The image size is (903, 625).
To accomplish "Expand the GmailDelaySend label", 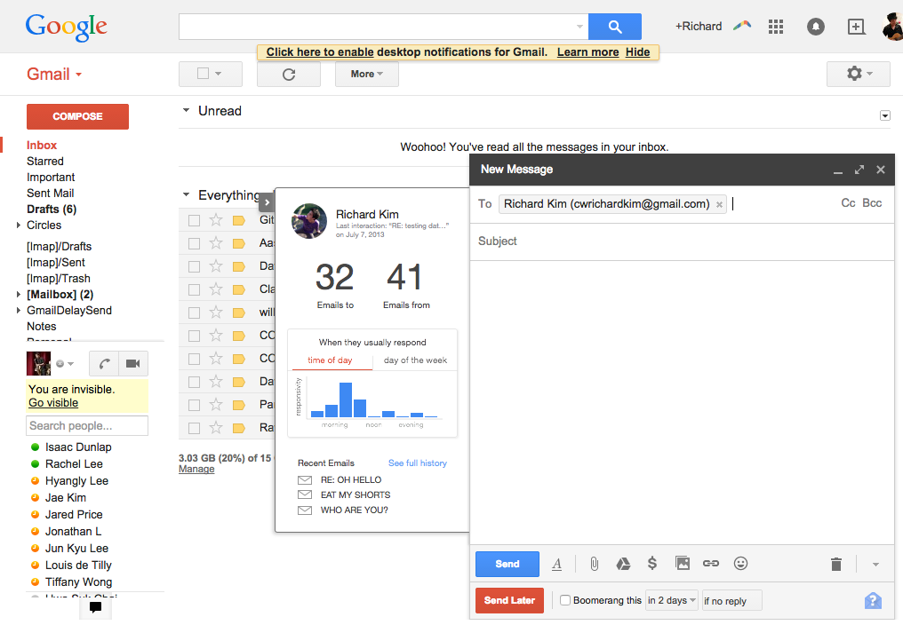I will click(19, 310).
